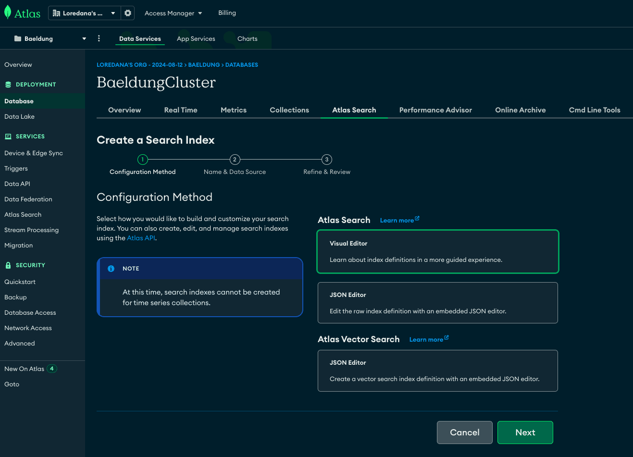Open the Performance Advisor tab
The image size is (633, 457).
[435, 110]
